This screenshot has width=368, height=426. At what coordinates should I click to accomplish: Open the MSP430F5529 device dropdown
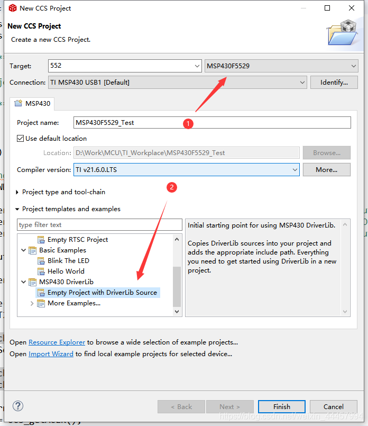coord(353,66)
